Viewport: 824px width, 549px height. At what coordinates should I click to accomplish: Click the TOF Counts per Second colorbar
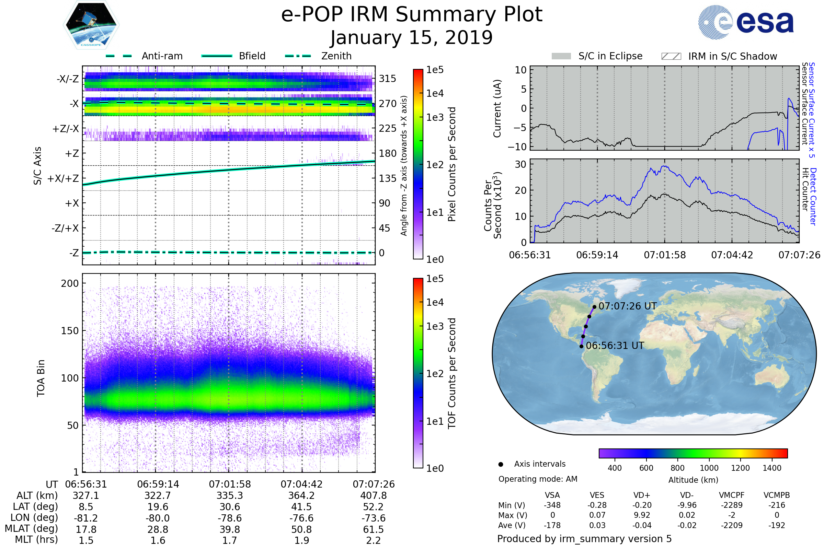point(418,373)
